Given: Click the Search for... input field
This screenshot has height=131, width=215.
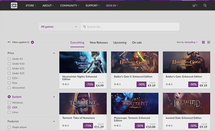Looking at the screenshot, I should click(130, 26).
